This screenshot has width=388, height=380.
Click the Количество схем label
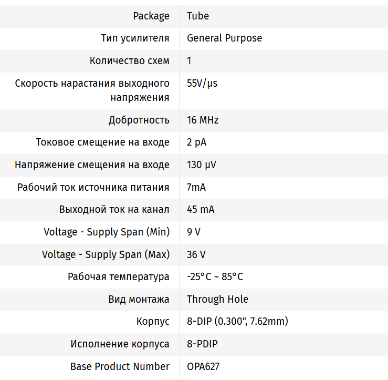[x=129, y=60]
